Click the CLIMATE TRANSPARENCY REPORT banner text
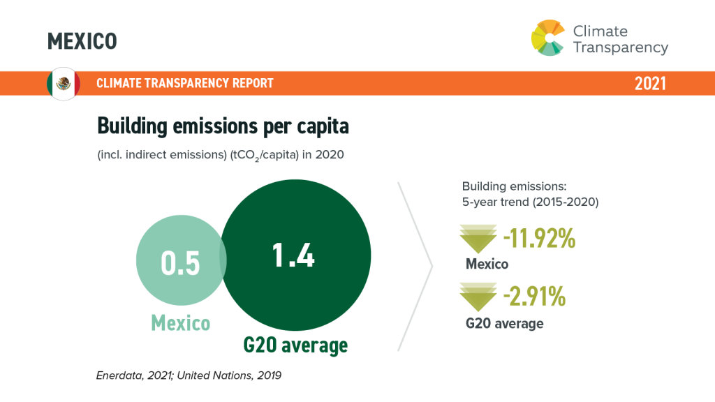Screen dimensions: 715x402 click(185, 84)
